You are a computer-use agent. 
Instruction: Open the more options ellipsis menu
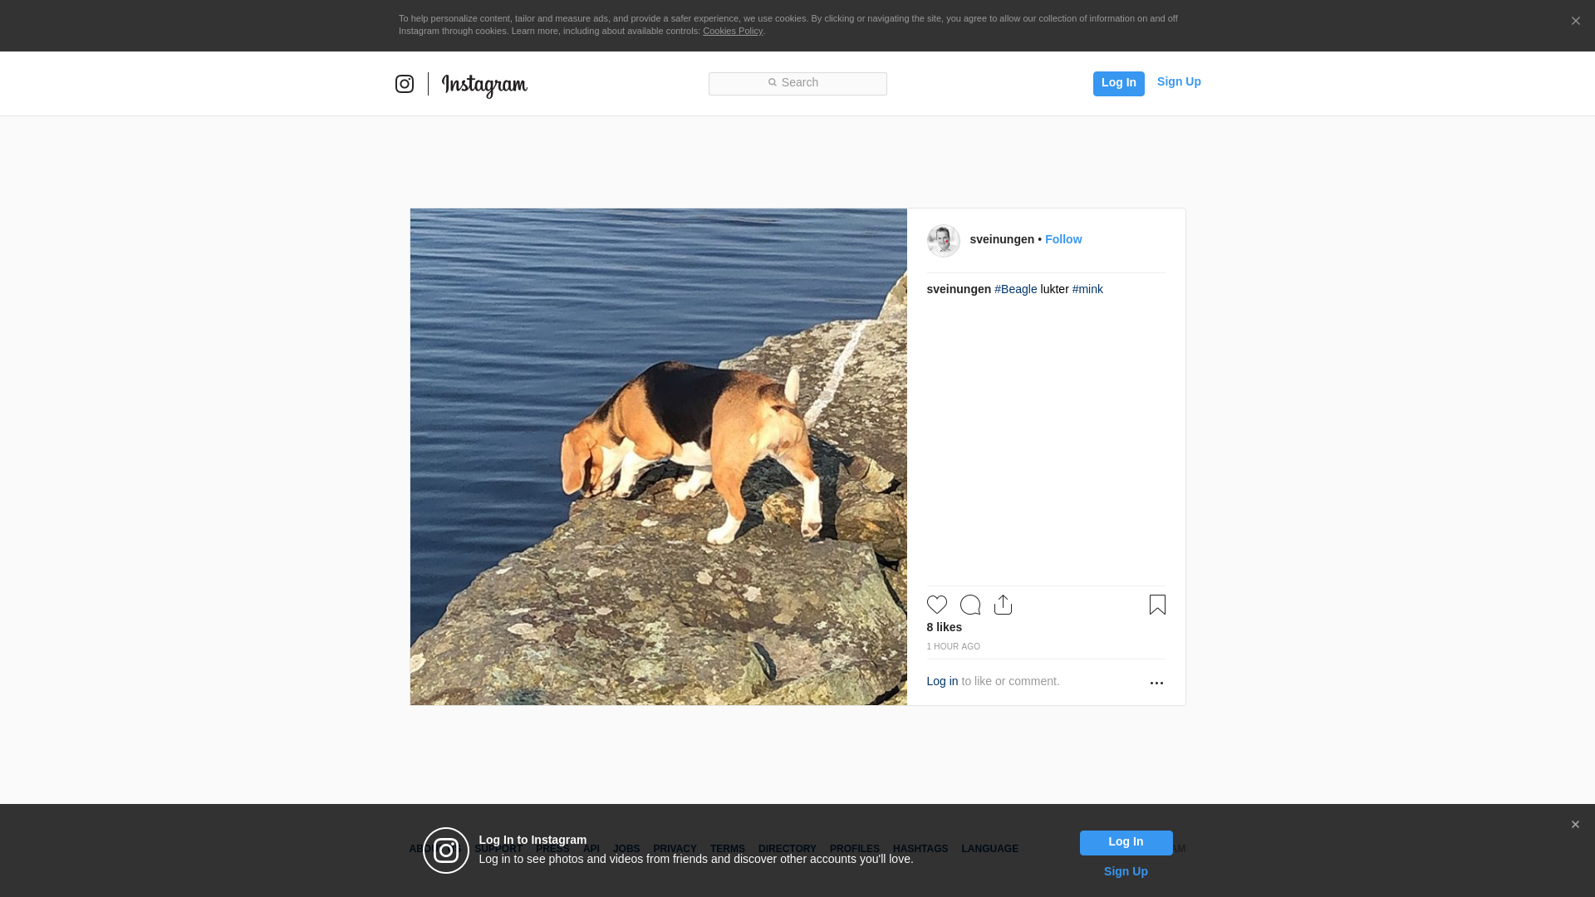[x=1156, y=683]
